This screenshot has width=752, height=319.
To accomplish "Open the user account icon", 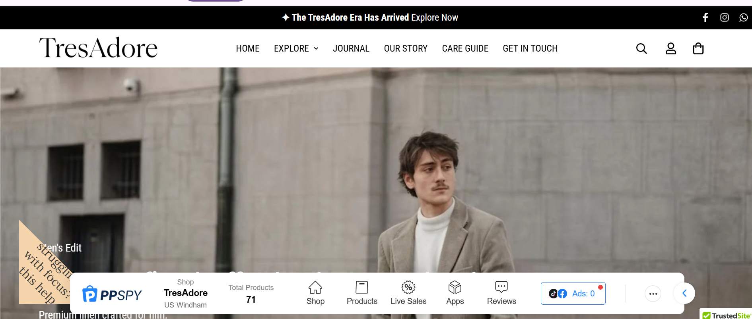I will click(670, 48).
